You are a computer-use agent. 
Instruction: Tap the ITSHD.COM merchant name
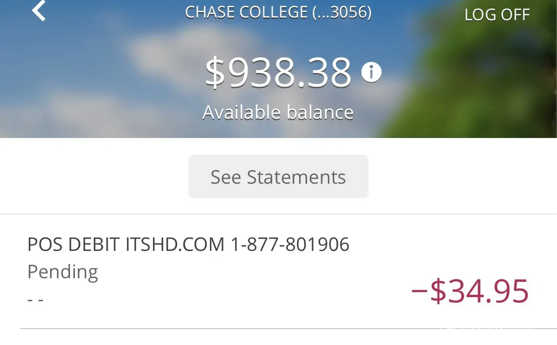(x=175, y=245)
